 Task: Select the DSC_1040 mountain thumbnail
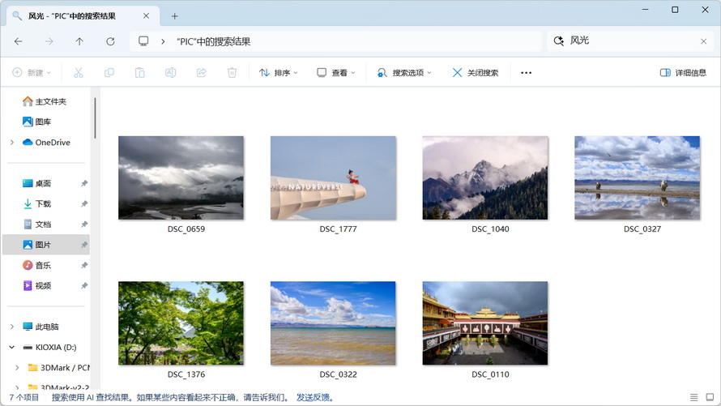(x=485, y=177)
